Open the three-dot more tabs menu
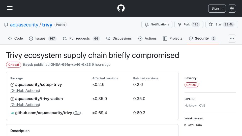The image size is (242, 136). (x=232, y=38)
